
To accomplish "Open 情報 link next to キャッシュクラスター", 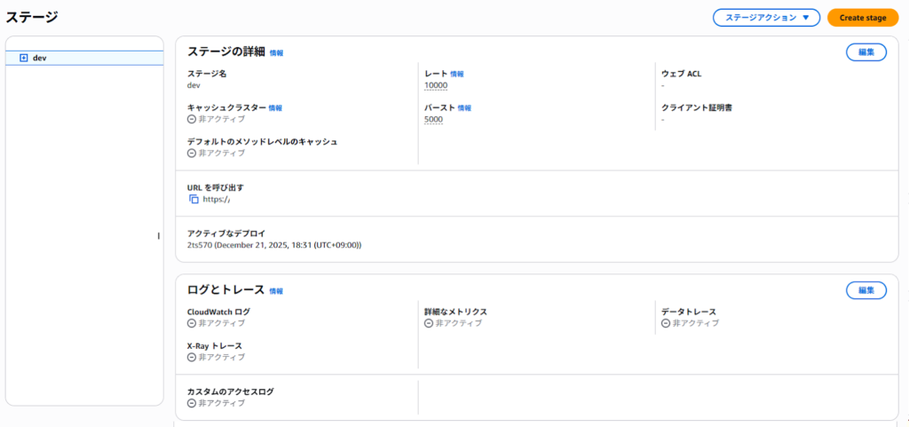I will point(275,108).
